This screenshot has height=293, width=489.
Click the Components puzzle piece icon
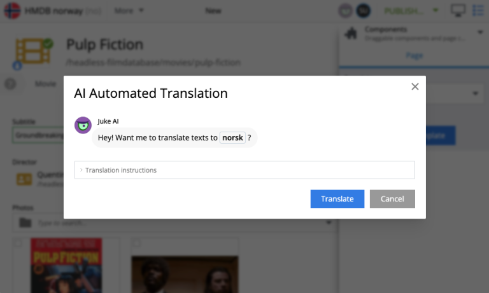350,34
